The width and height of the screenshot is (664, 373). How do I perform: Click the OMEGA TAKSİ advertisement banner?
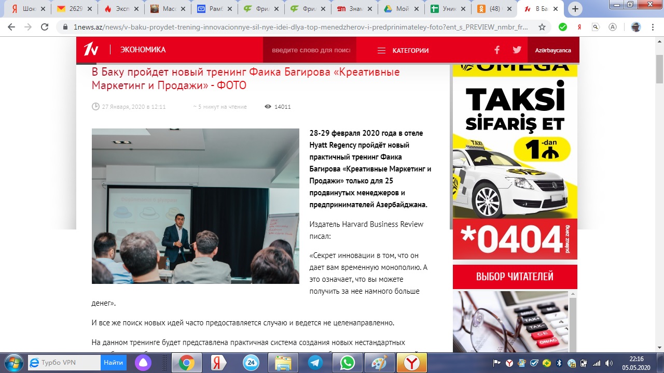(x=515, y=161)
